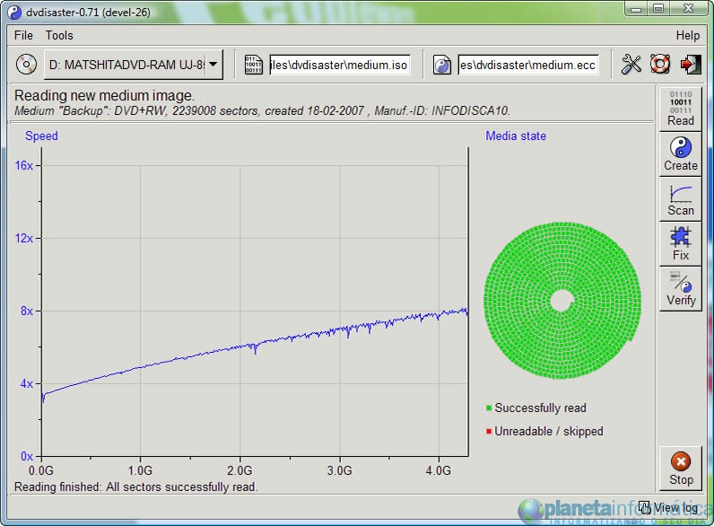Click the Create button
The image size is (714, 526).
[681, 154]
